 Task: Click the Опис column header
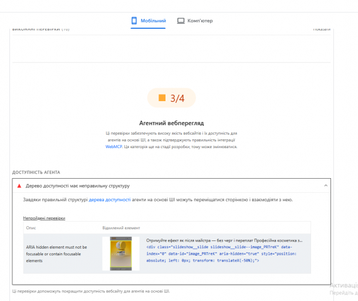[x=31, y=228]
